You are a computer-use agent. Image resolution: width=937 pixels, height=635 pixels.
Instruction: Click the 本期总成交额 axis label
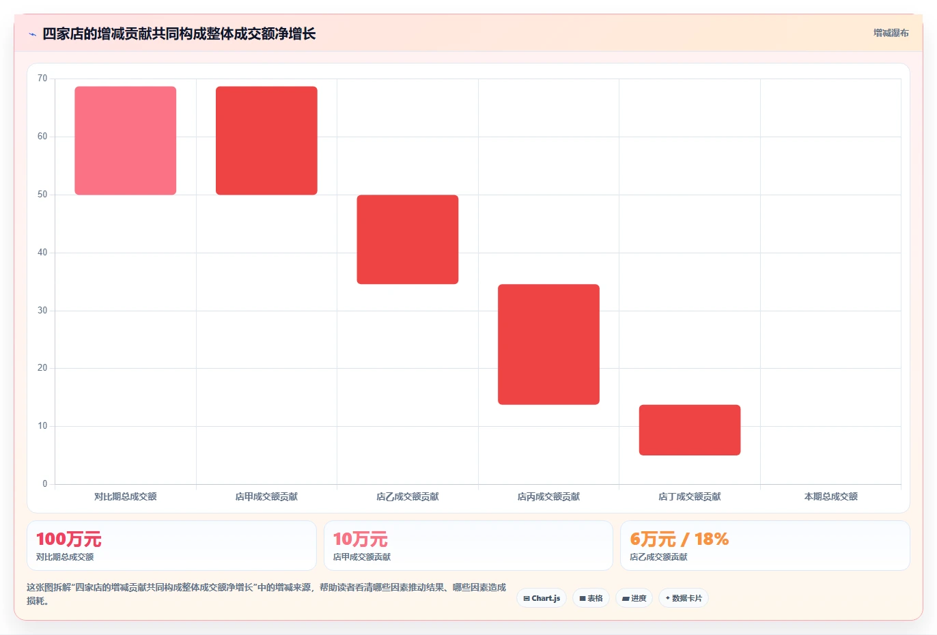click(830, 496)
